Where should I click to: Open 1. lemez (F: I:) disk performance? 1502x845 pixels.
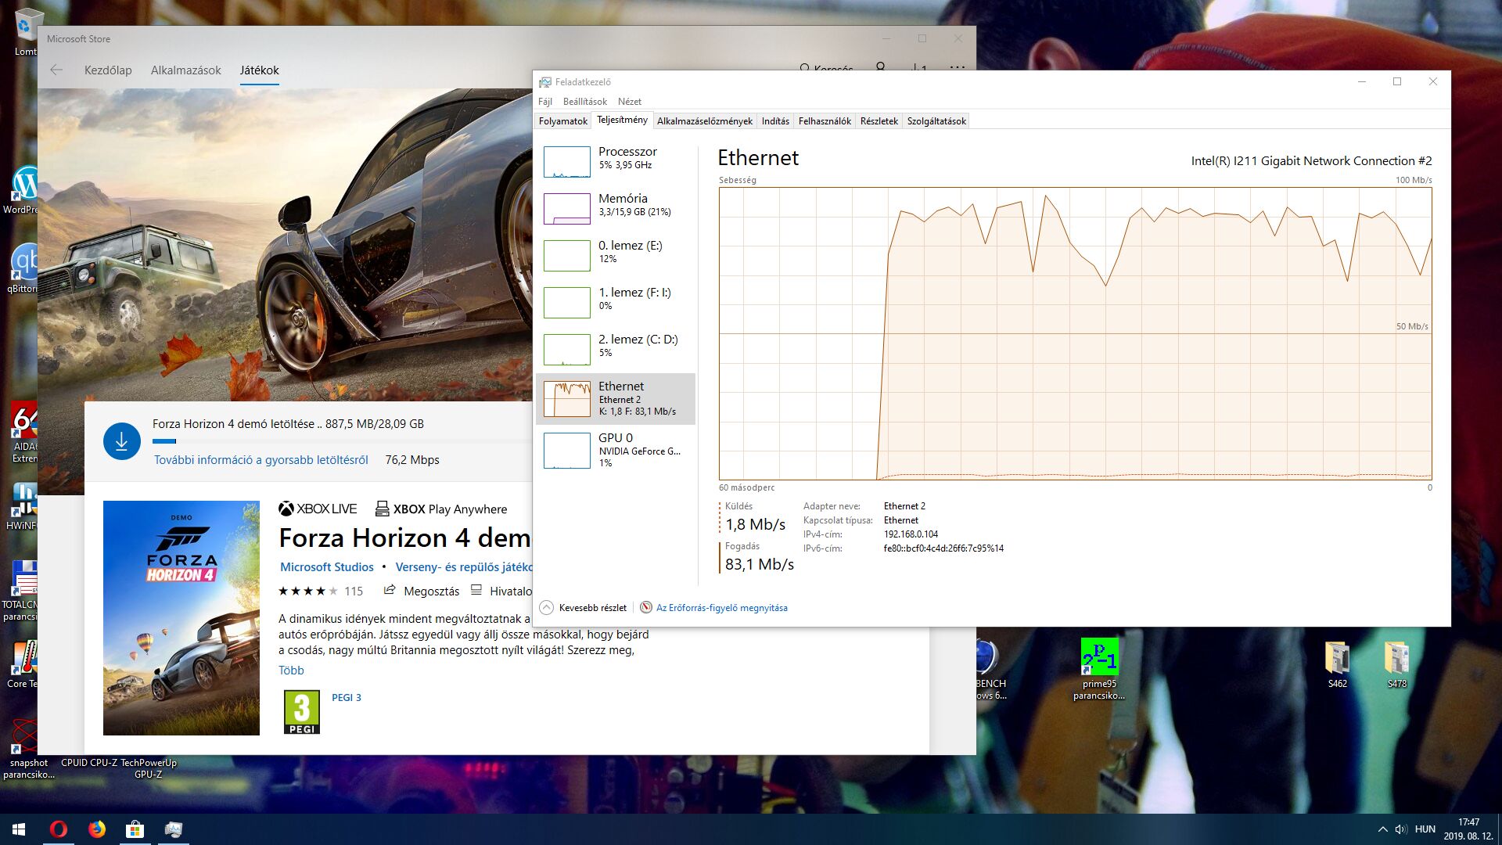[616, 302]
